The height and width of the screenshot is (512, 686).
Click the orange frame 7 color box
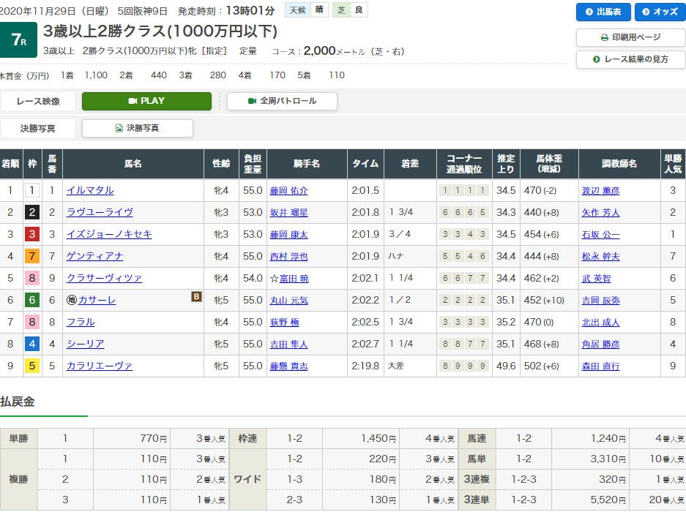(x=31, y=256)
